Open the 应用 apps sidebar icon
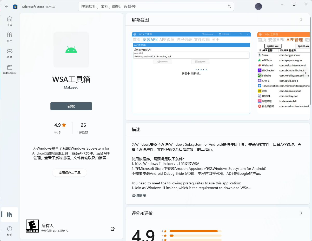The image size is (312, 241). click(x=10, y=37)
